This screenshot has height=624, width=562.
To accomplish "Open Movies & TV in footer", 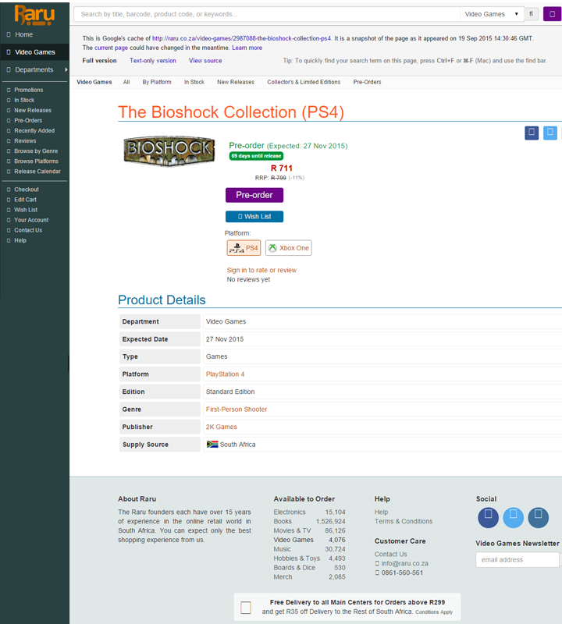I will (293, 530).
